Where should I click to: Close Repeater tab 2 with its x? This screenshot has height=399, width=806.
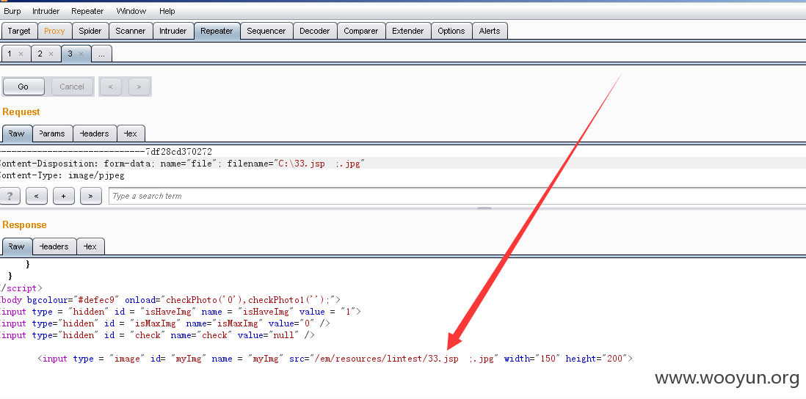pos(51,54)
